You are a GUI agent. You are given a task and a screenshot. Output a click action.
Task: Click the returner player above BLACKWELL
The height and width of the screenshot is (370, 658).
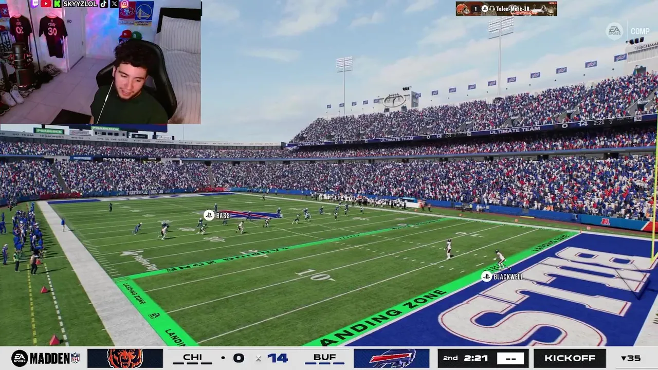(x=499, y=258)
